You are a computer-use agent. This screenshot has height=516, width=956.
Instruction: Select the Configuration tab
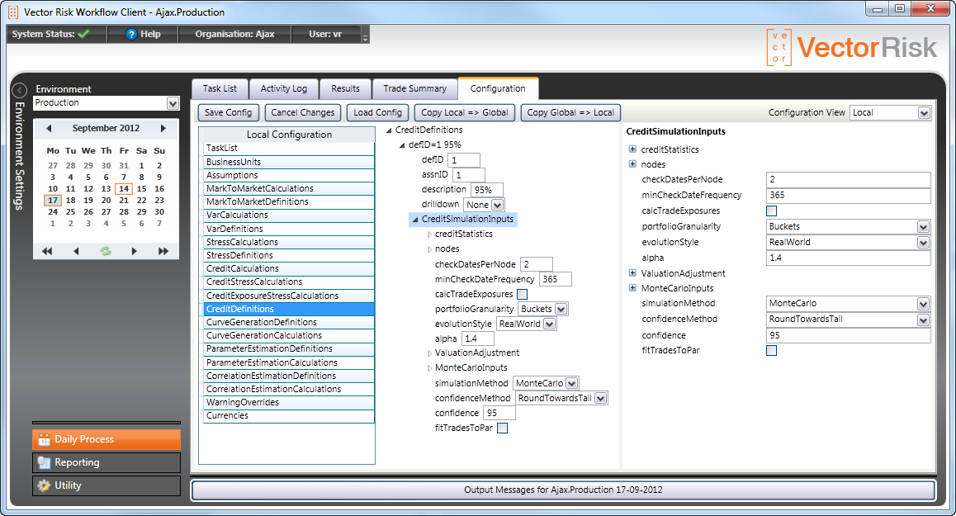coord(498,88)
